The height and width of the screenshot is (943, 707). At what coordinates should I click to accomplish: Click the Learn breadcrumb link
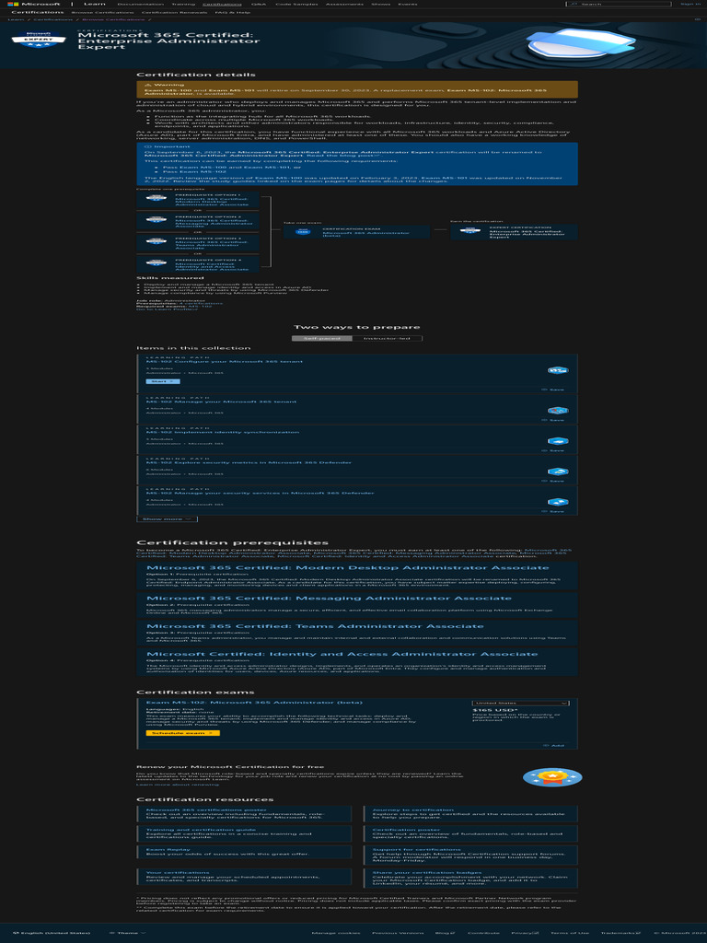click(x=16, y=19)
